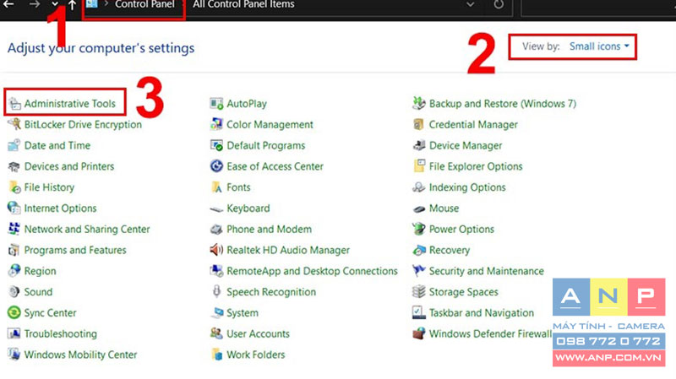Click the Default Programs icon

pyautogui.click(x=216, y=145)
